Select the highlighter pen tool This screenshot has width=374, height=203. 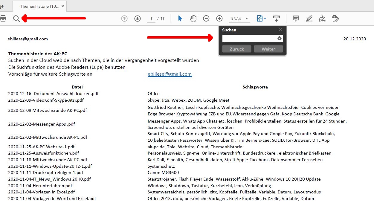[x=309, y=19]
